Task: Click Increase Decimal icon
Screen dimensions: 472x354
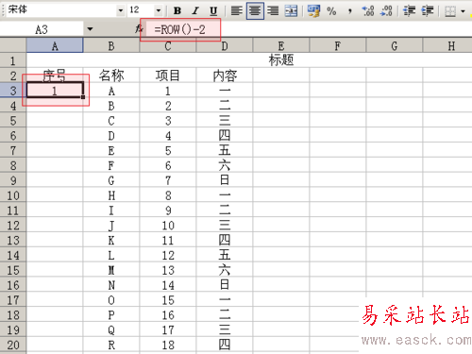Action: coord(368,11)
